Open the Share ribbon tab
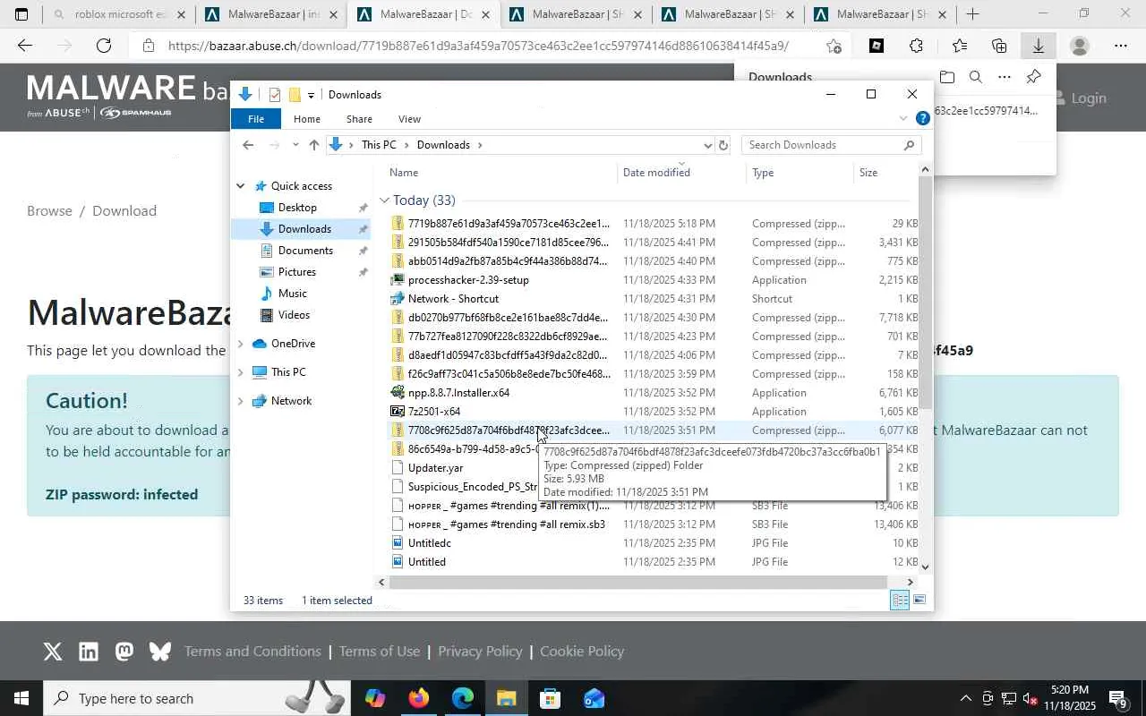Image resolution: width=1146 pixels, height=716 pixels. click(x=359, y=119)
